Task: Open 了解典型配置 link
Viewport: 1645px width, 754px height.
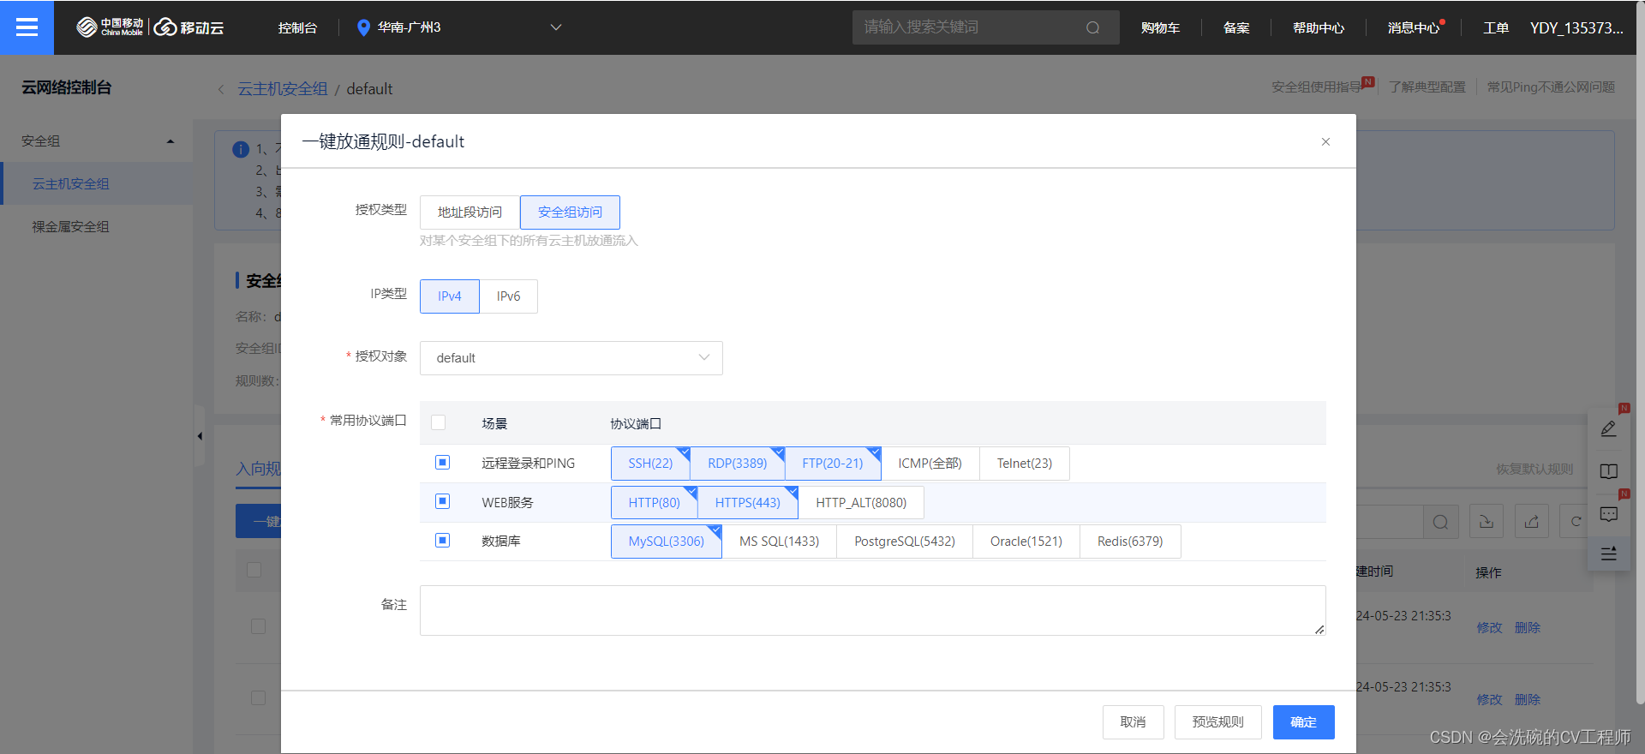Action: pos(1427,87)
